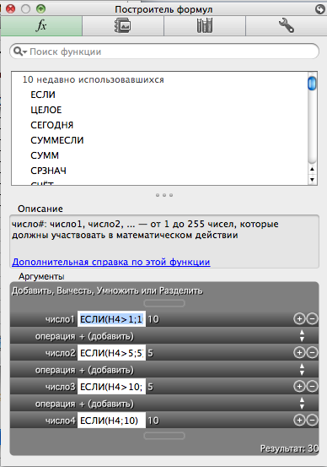
Task: Select the ЕСЛИ function in list
Action: tap(43, 95)
